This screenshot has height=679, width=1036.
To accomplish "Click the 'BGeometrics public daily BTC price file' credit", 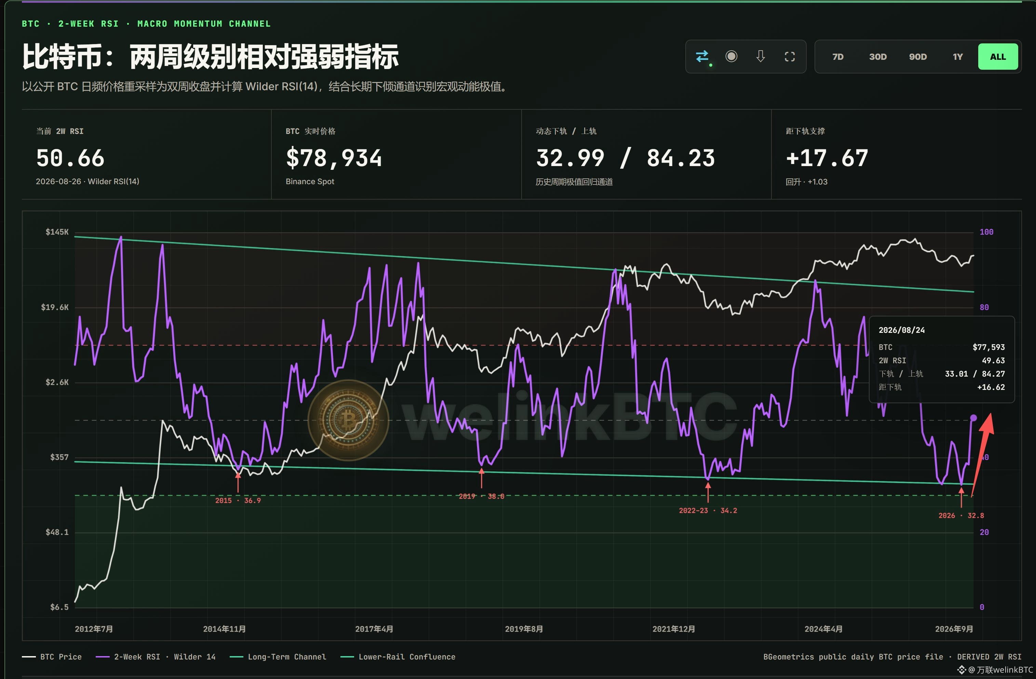I will tap(853, 657).
